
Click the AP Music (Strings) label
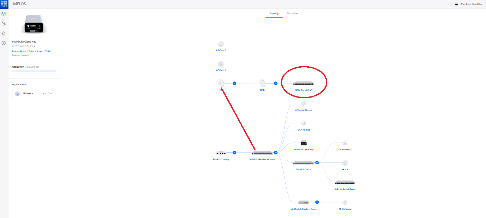click(x=304, y=110)
